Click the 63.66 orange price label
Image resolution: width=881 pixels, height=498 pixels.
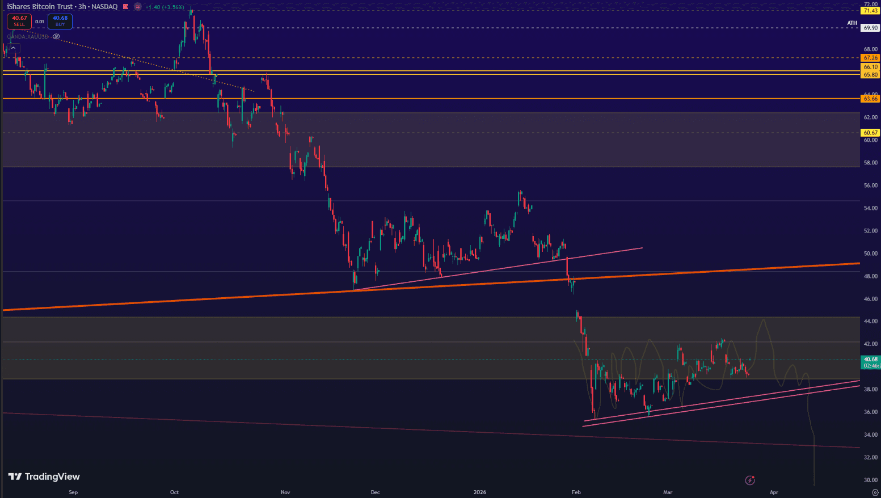point(870,99)
